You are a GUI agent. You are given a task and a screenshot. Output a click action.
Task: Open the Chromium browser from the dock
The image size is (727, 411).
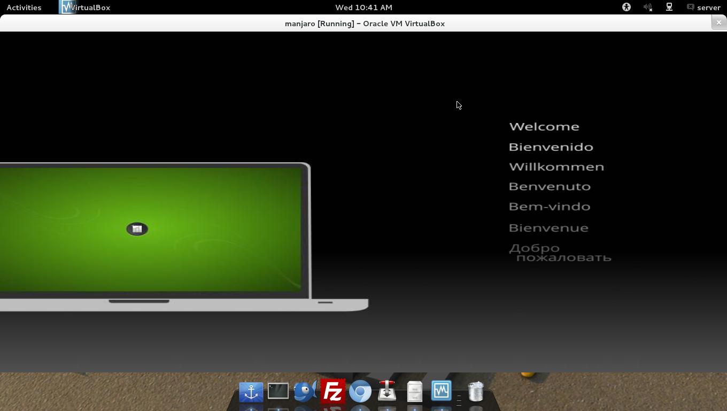[x=360, y=391]
